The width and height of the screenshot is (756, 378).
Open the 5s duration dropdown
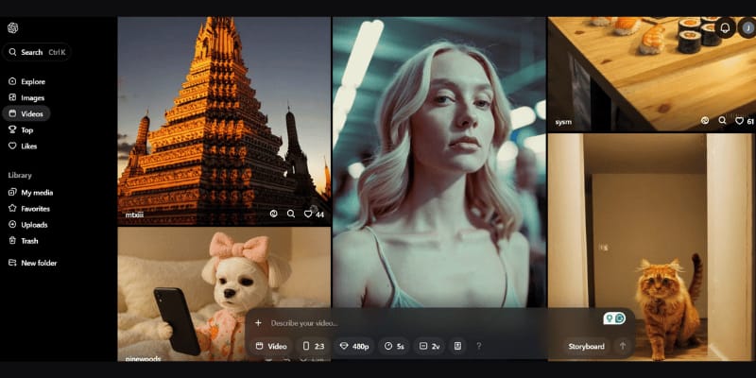tap(395, 347)
